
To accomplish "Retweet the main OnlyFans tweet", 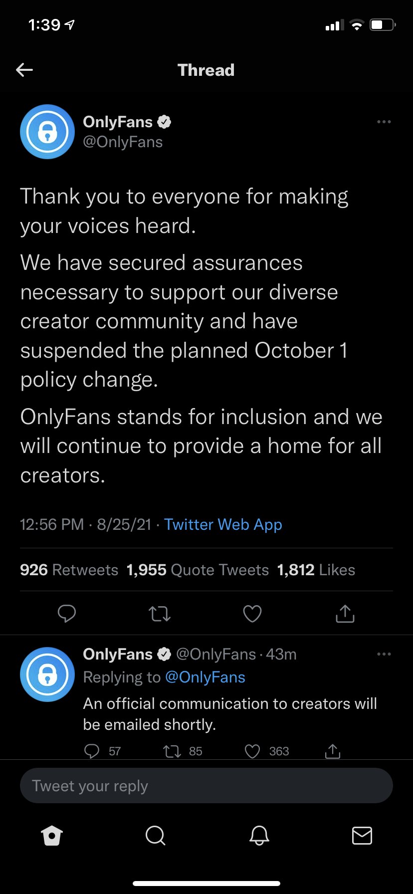I will [x=160, y=613].
